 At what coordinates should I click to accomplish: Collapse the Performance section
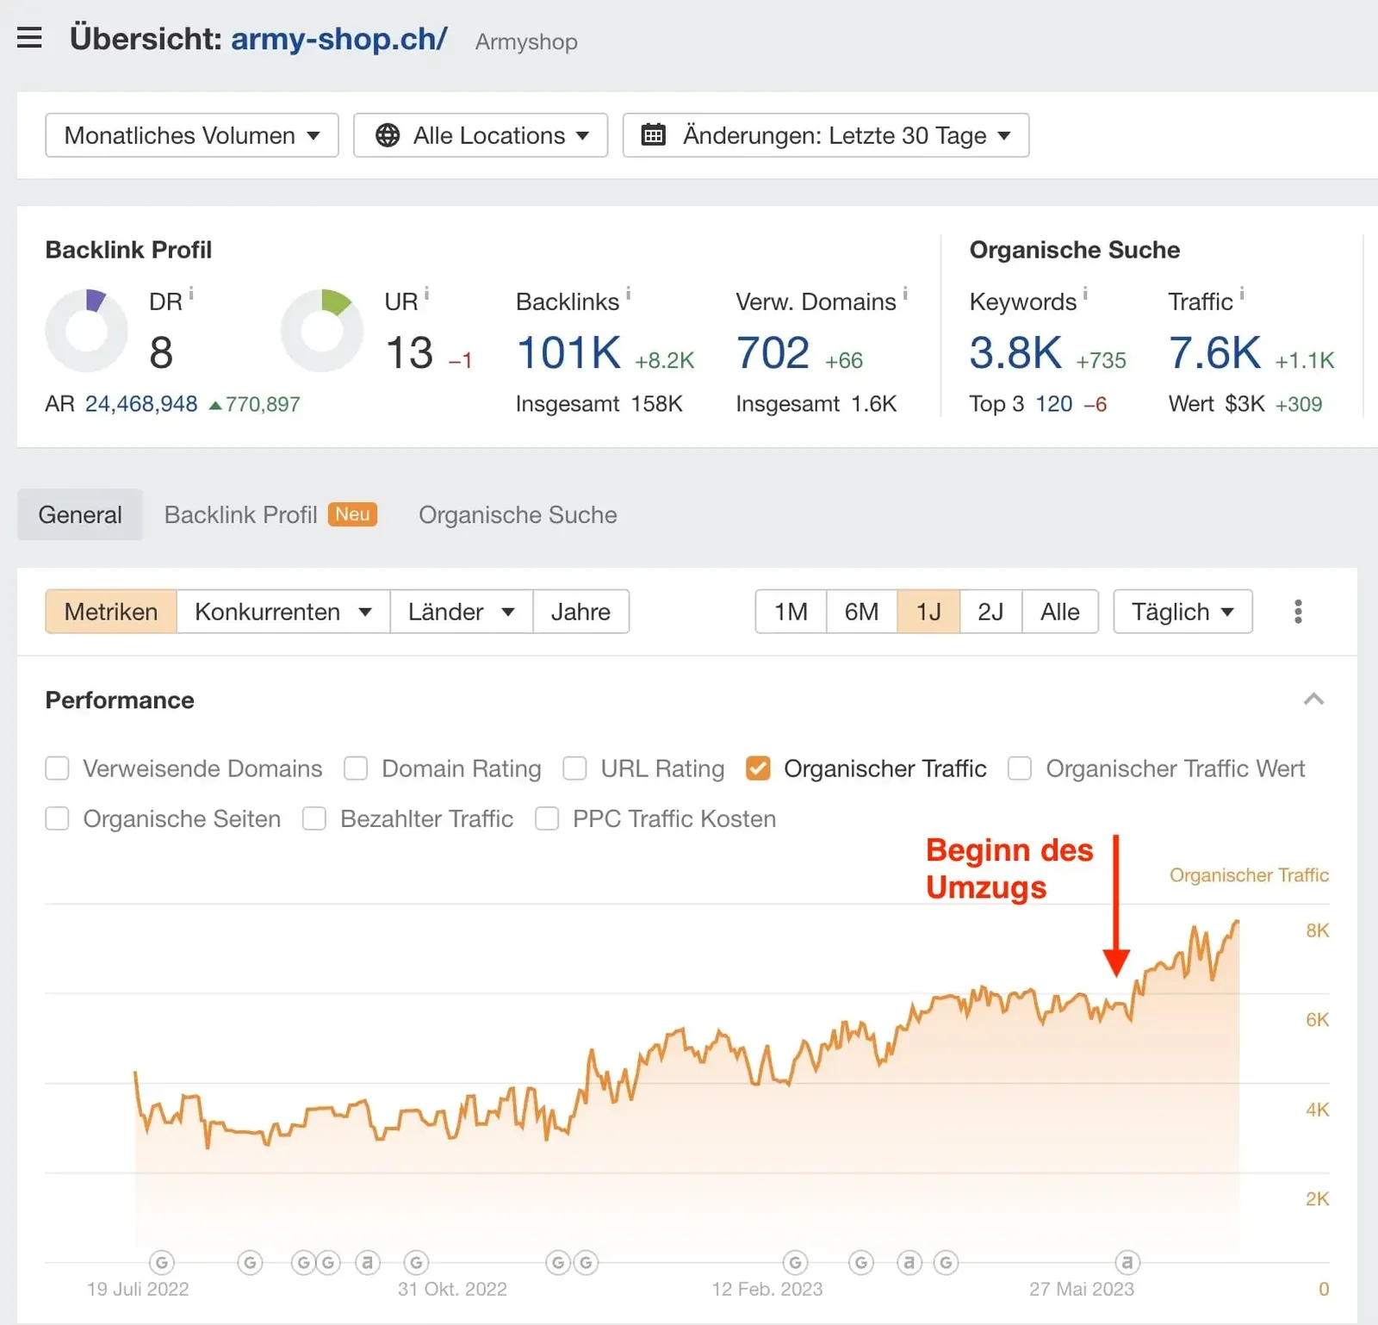[1313, 699]
